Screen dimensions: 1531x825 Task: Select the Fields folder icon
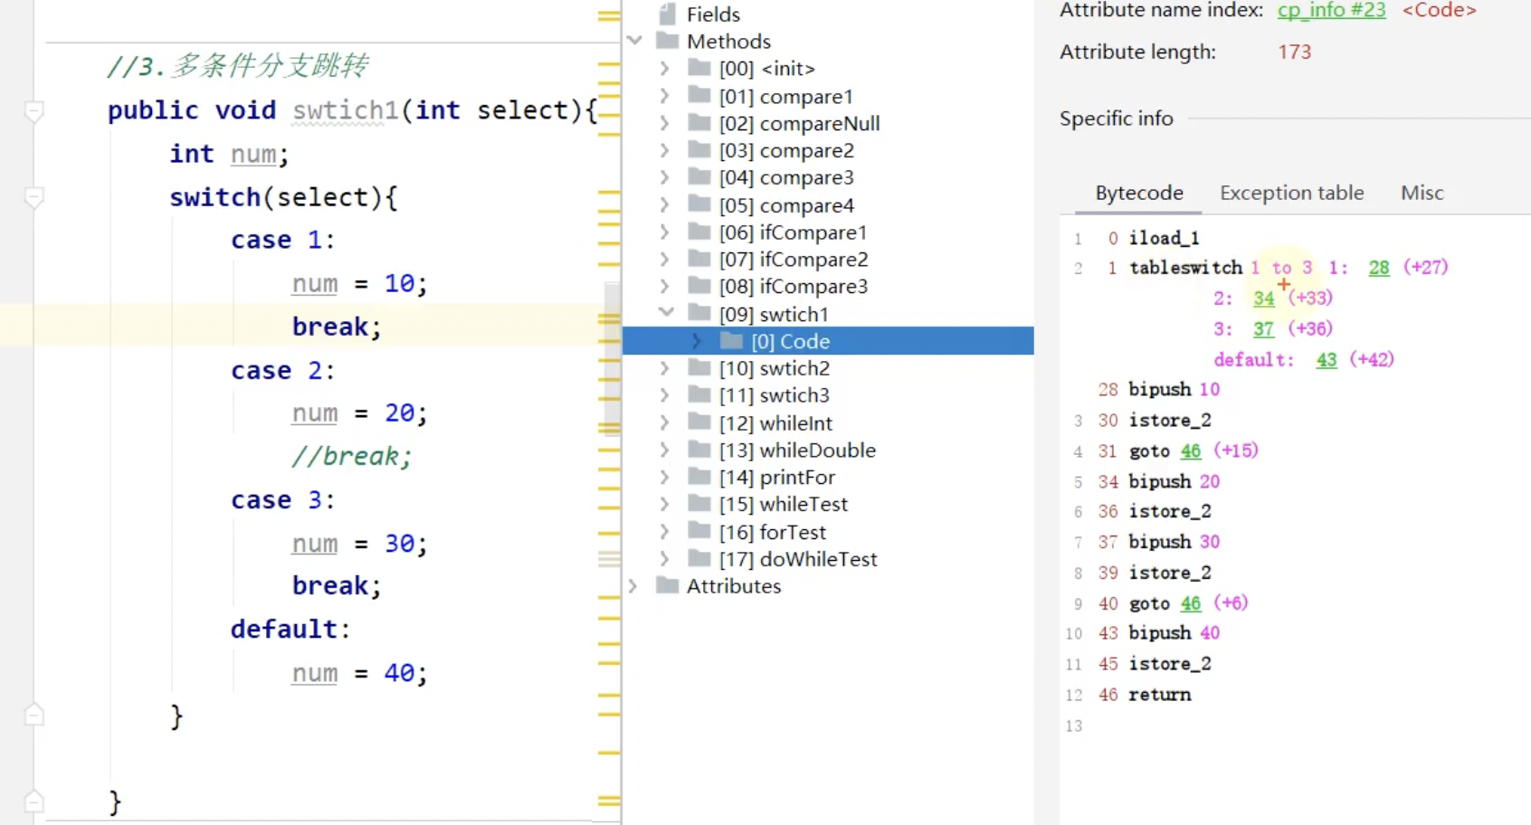click(668, 14)
